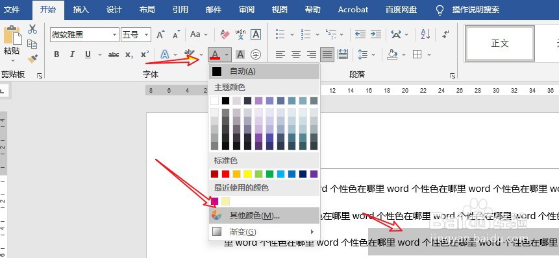Expand the font color dropdown arrow
Image resolution: width=559 pixels, height=258 pixels.
pos(227,55)
